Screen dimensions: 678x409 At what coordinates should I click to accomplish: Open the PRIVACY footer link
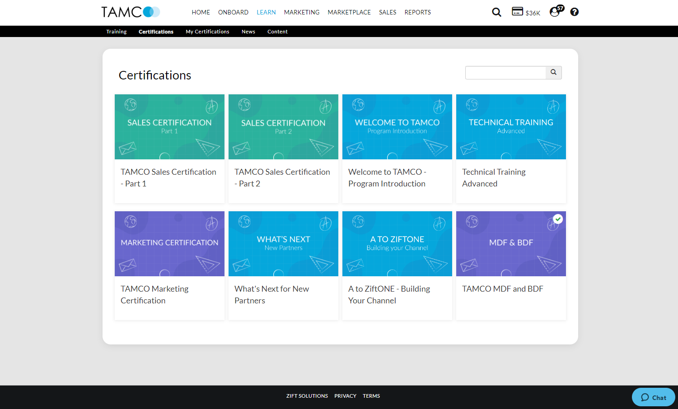point(345,396)
